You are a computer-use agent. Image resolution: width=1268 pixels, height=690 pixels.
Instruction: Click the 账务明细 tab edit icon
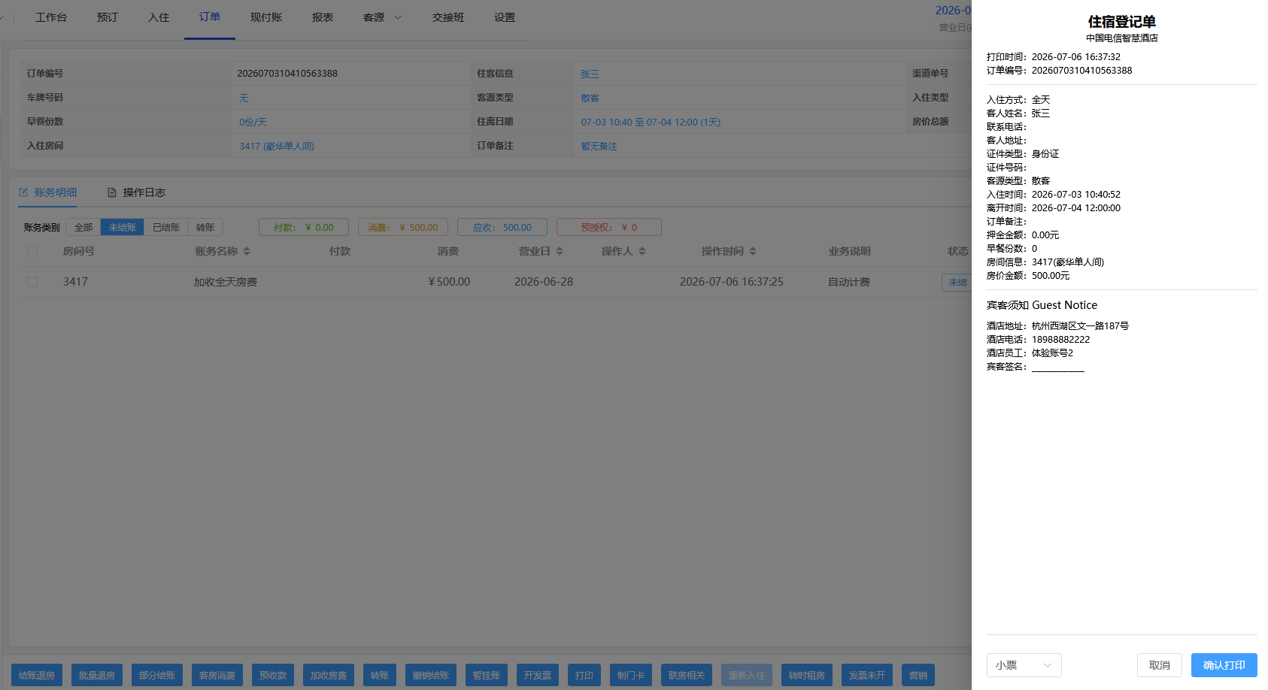[x=23, y=192]
